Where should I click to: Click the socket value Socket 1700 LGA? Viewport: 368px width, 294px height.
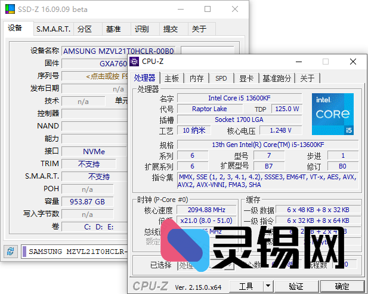click(x=239, y=120)
